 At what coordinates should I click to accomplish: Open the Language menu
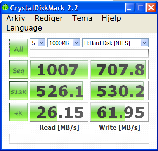point(24,28)
